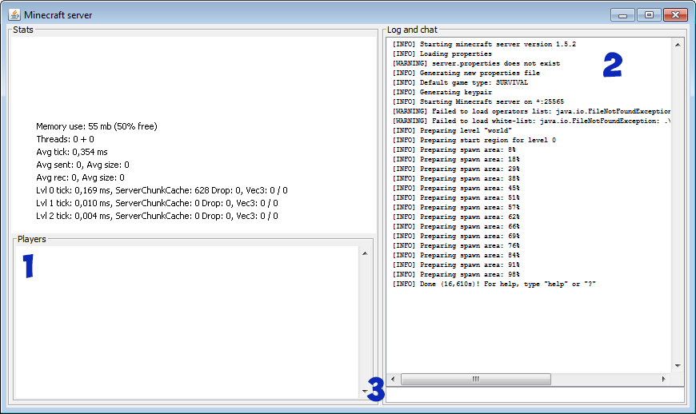
Task: Click the 'Avg tick: 0,354 ms' line
Action: point(72,152)
